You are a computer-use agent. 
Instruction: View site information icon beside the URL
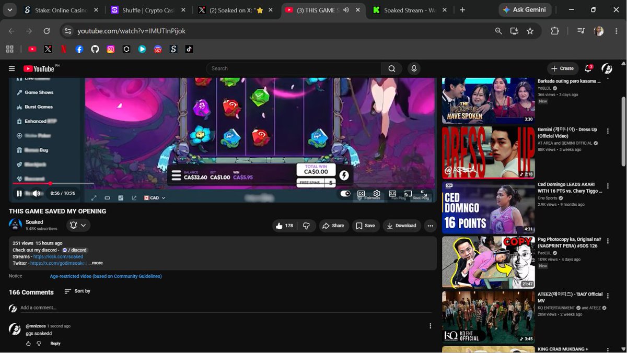coord(68,31)
